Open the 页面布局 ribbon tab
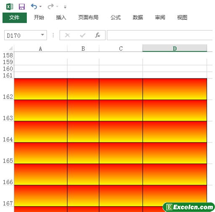 [x=88, y=18]
